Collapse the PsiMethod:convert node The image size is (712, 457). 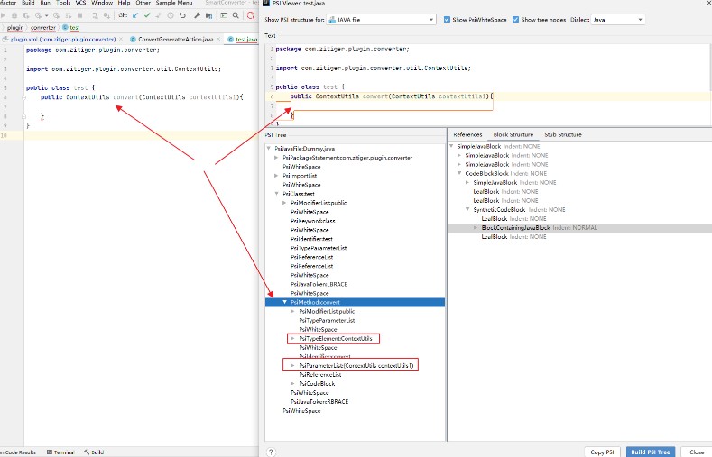[284, 302]
